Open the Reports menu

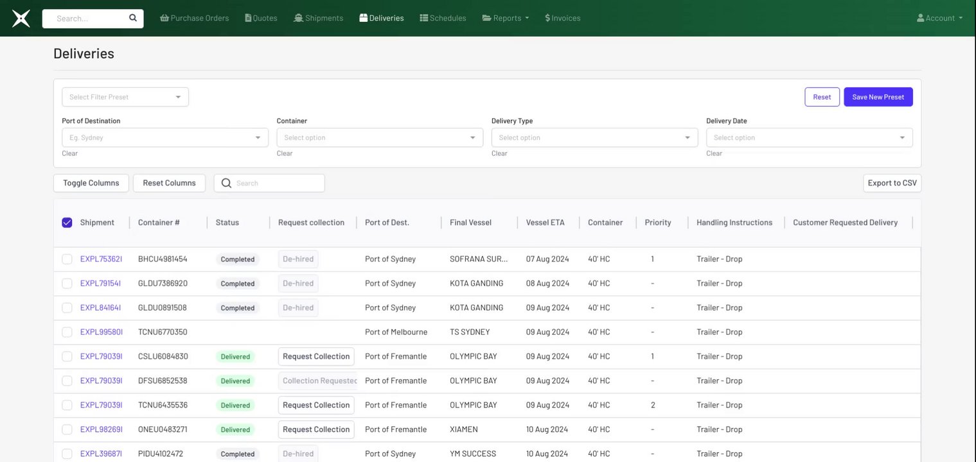point(506,18)
